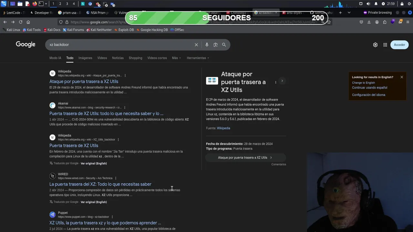Screen dimensions: 413x232
Task: Bookmark this page with the star
Action: point(329,22)
